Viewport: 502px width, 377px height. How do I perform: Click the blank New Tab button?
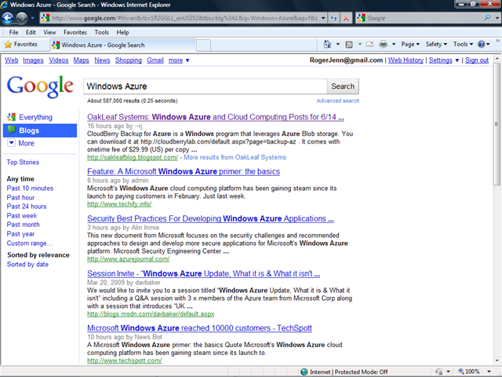[203, 46]
